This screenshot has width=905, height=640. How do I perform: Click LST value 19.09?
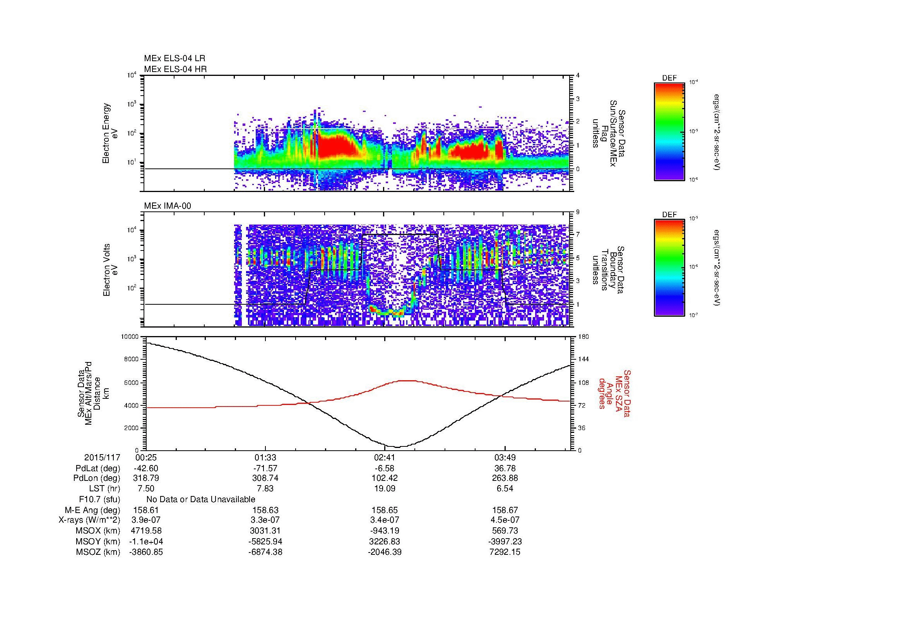pos(385,489)
